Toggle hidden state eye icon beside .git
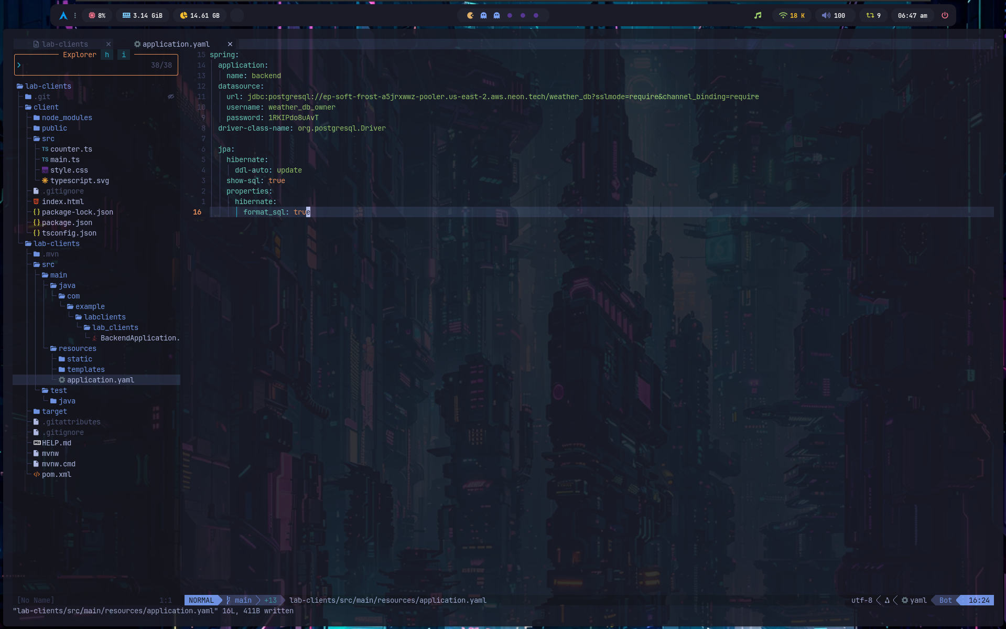1006x629 pixels. click(170, 97)
